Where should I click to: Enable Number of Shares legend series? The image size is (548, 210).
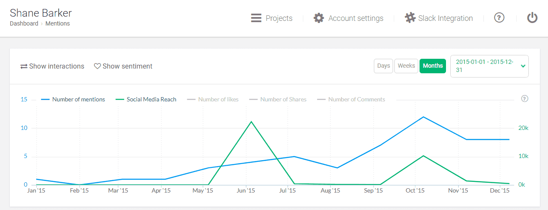click(x=278, y=99)
